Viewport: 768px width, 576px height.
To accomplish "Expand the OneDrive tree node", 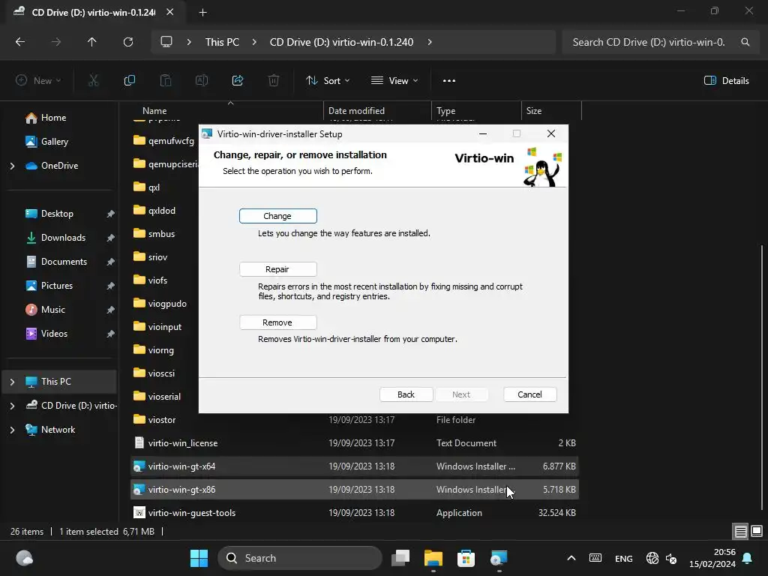I will coord(12,166).
